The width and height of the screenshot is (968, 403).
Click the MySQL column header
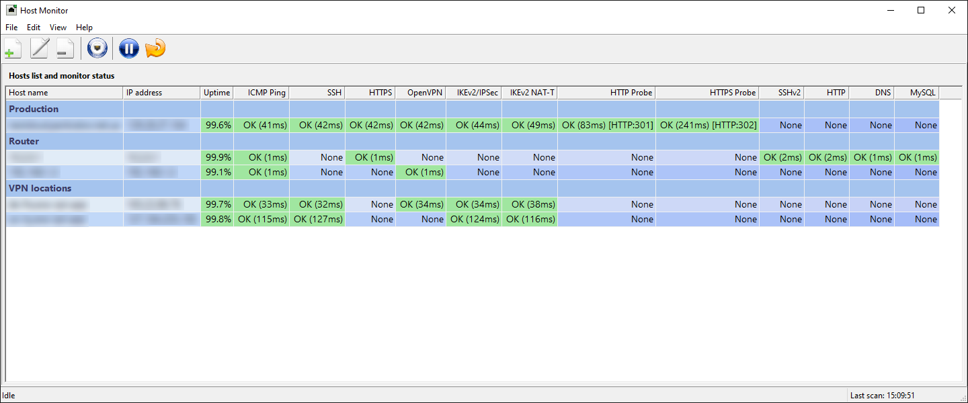(x=917, y=93)
